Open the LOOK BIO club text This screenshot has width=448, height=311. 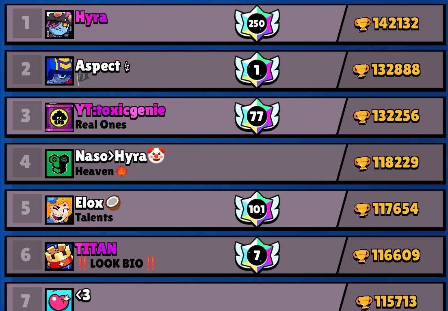(116, 263)
